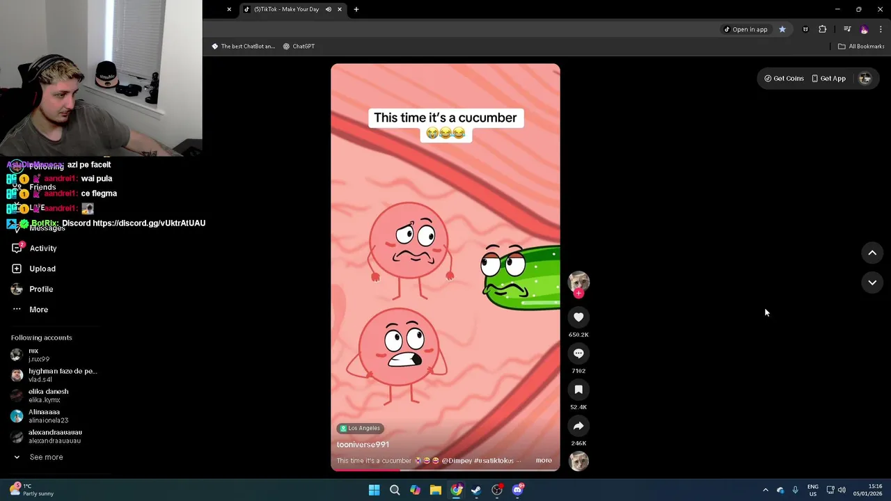
Task: Mute the TikTok tab via speaker icon
Action: coord(328,9)
